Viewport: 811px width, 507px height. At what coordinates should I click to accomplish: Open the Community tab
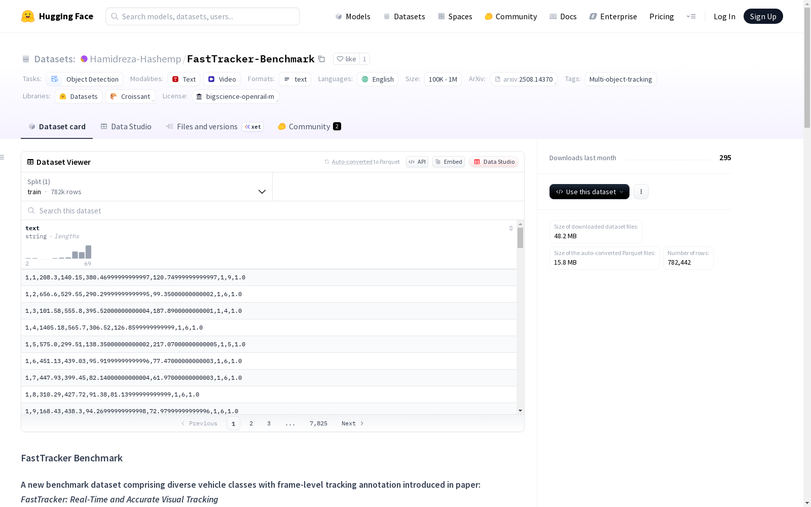[x=309, y=127]
